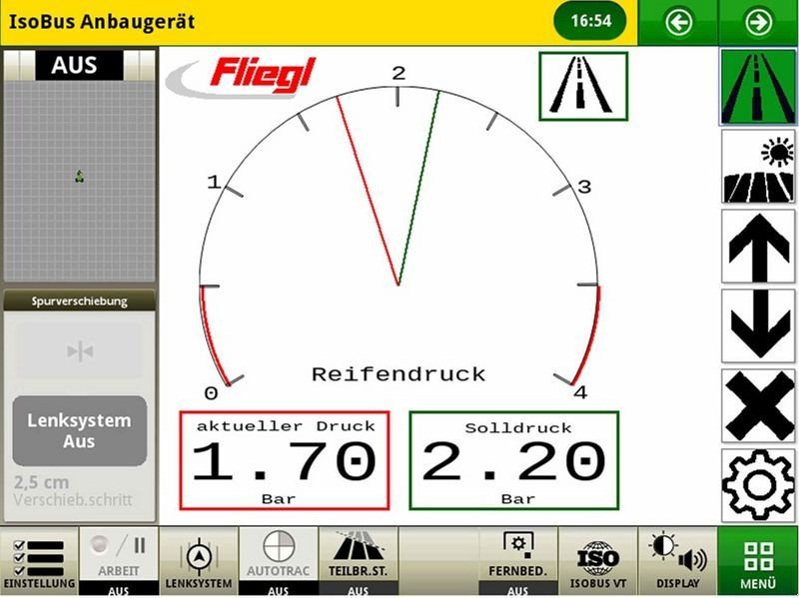
Task: Open the LENKSYSTEM steering shortcut
Action: coord(198,561)
